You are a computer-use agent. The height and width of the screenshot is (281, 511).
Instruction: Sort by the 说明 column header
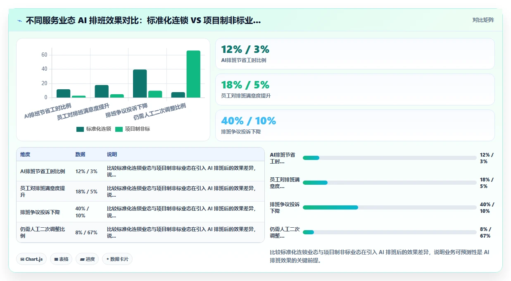(x=112, y=155)
